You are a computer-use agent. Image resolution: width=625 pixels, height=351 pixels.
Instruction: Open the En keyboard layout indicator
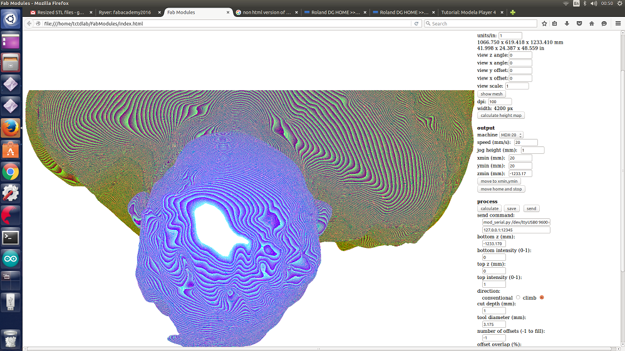coord(576,3)
